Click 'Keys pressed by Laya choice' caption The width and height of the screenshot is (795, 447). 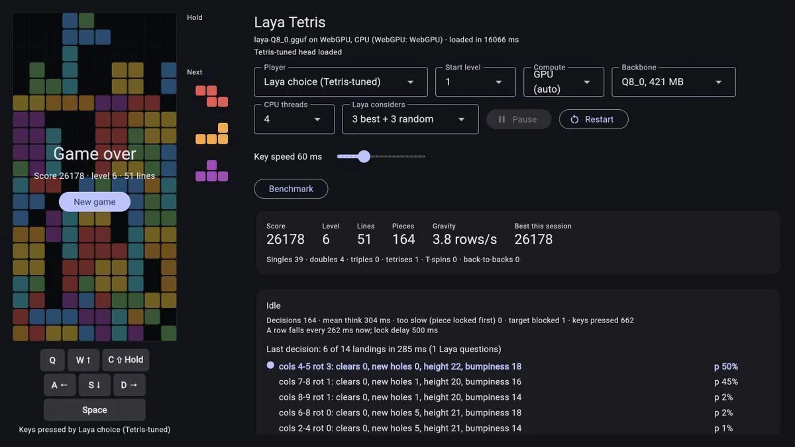point(95,430)
